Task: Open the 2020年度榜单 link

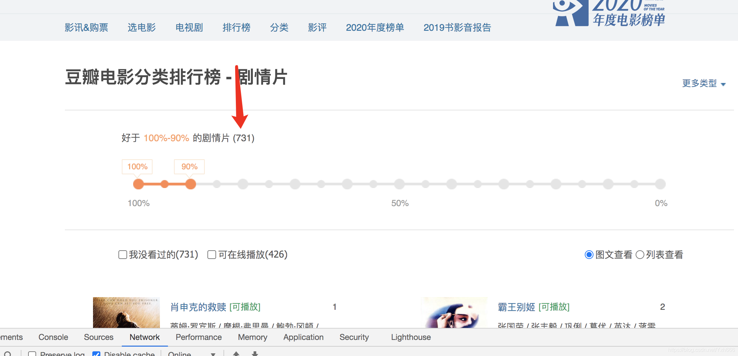Action: coord(375,27)
